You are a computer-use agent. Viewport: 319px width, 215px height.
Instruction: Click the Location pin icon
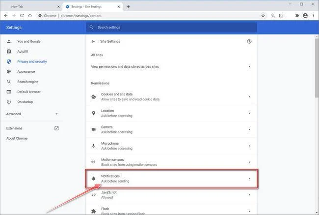coord(94,113)
